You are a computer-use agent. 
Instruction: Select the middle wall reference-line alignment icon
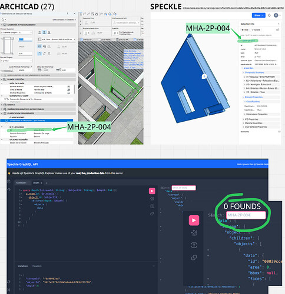tap(44, 32)
